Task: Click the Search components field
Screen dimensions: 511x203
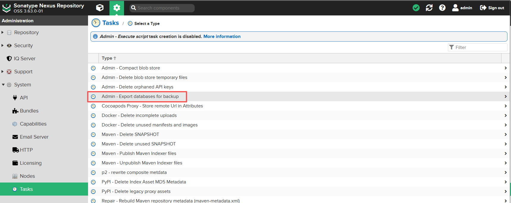Action: pos(162,8)
